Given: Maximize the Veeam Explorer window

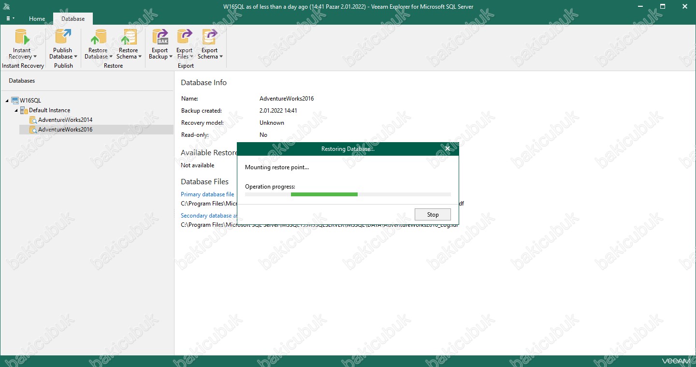Looking at the screenshot, I should [x=663, y=7].
